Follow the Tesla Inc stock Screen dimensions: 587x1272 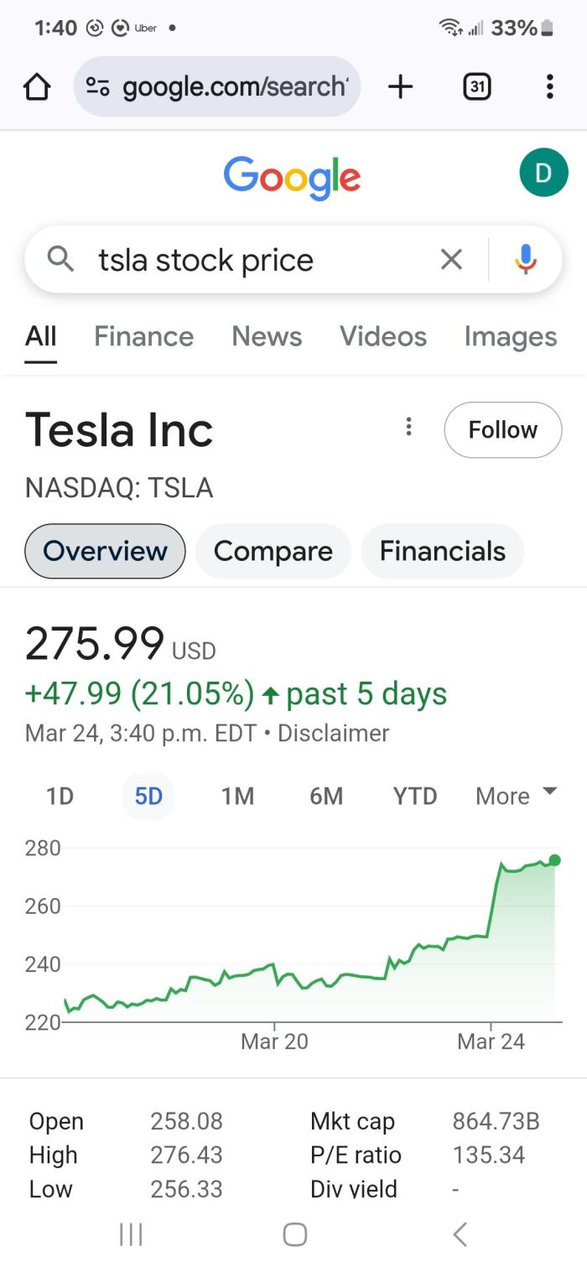[x=502, y=430]
